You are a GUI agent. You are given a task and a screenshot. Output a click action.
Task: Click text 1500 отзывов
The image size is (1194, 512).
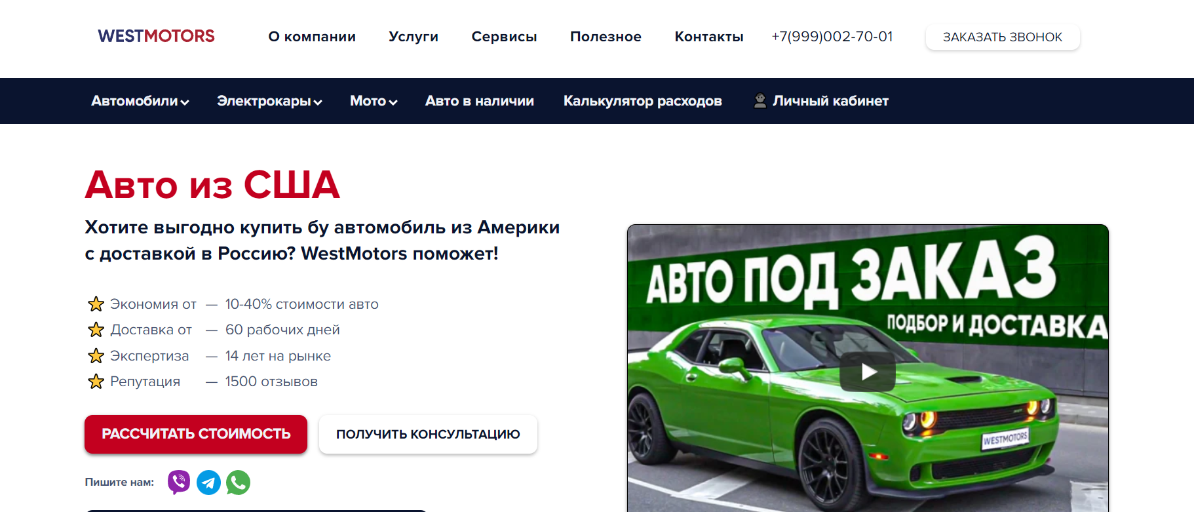pos(271,382)
